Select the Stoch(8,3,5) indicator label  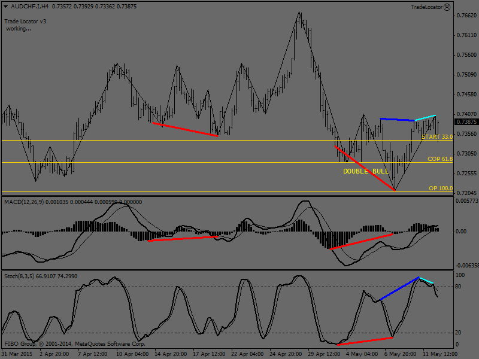tap(18, 276)
